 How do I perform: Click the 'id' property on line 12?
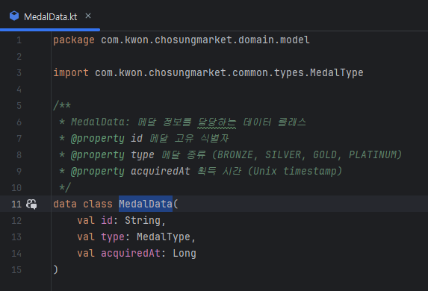[107, 220]
